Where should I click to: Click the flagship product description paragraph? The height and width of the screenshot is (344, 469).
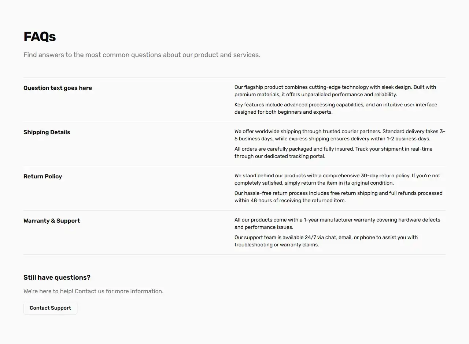click(x=335, y=91)
